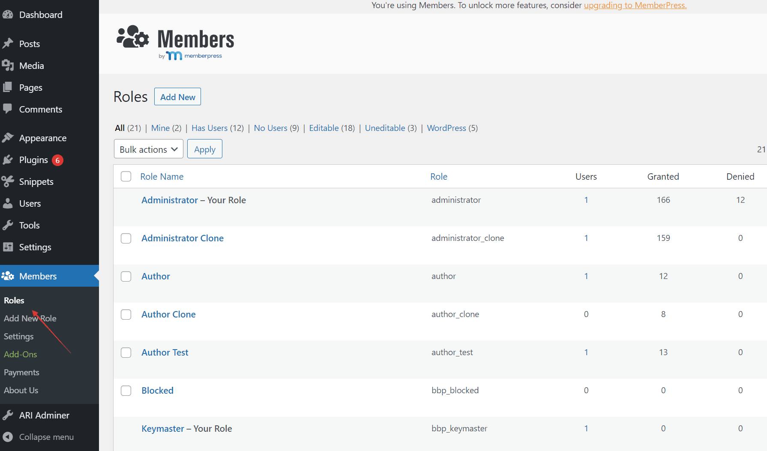Select the Appearance paintbrush icon
The width and height of the screenshot is (767, 451).
pos(8,137)
